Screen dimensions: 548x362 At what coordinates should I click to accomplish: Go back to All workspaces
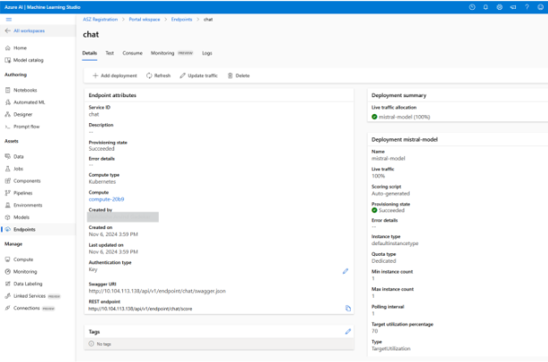coord(25,30)
